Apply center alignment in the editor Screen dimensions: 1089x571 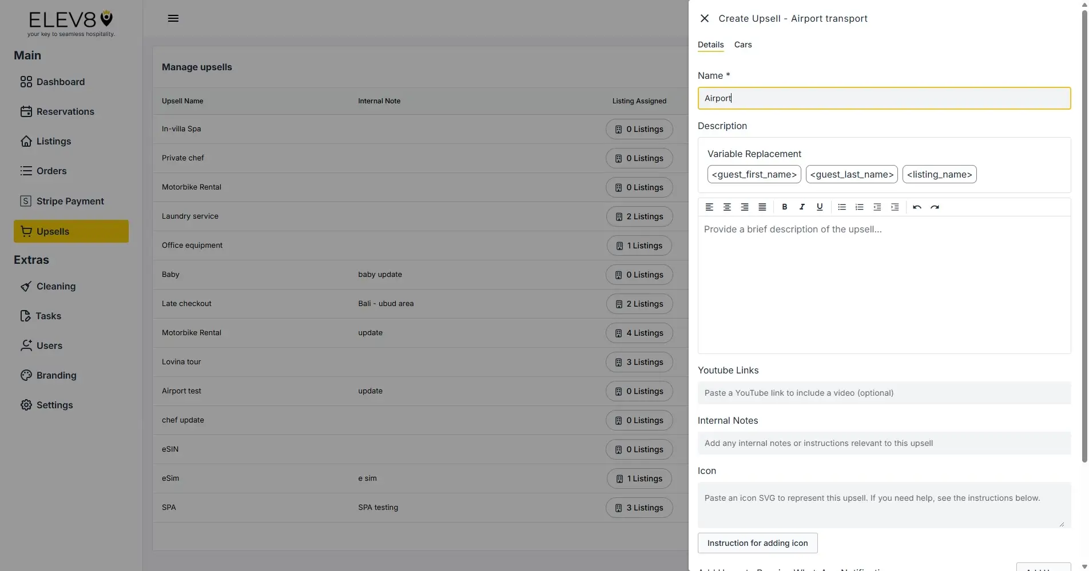[727, 207]
